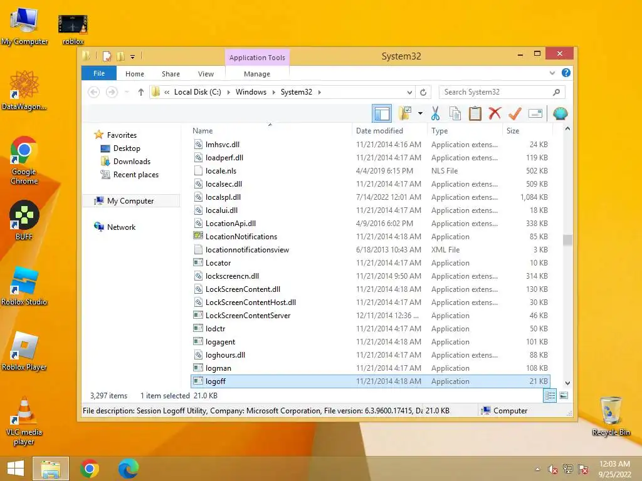Switch to the View ribbon tab
Screen dimensions: 642x481
coord(206,74)
